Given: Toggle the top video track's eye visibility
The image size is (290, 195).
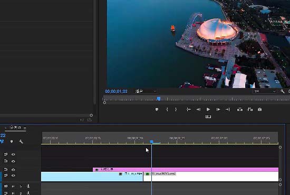Looking at the screenshot, I should tap(13, 154).
